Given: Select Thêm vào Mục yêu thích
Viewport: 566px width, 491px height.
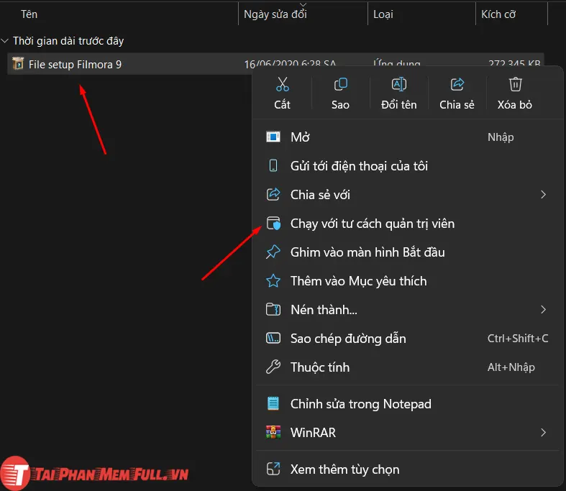Looking at the screenshot, I should coord(407,280).
